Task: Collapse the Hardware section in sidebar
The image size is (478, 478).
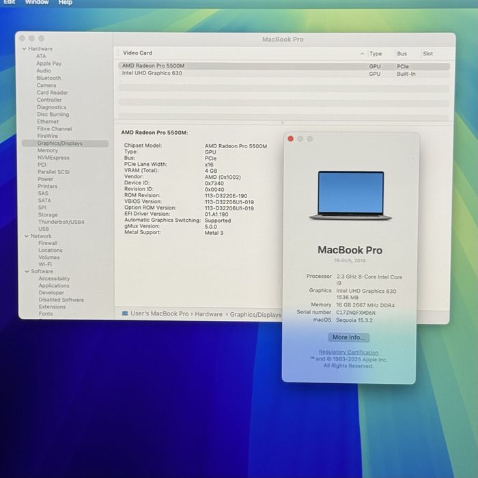Action: (24, 48)
